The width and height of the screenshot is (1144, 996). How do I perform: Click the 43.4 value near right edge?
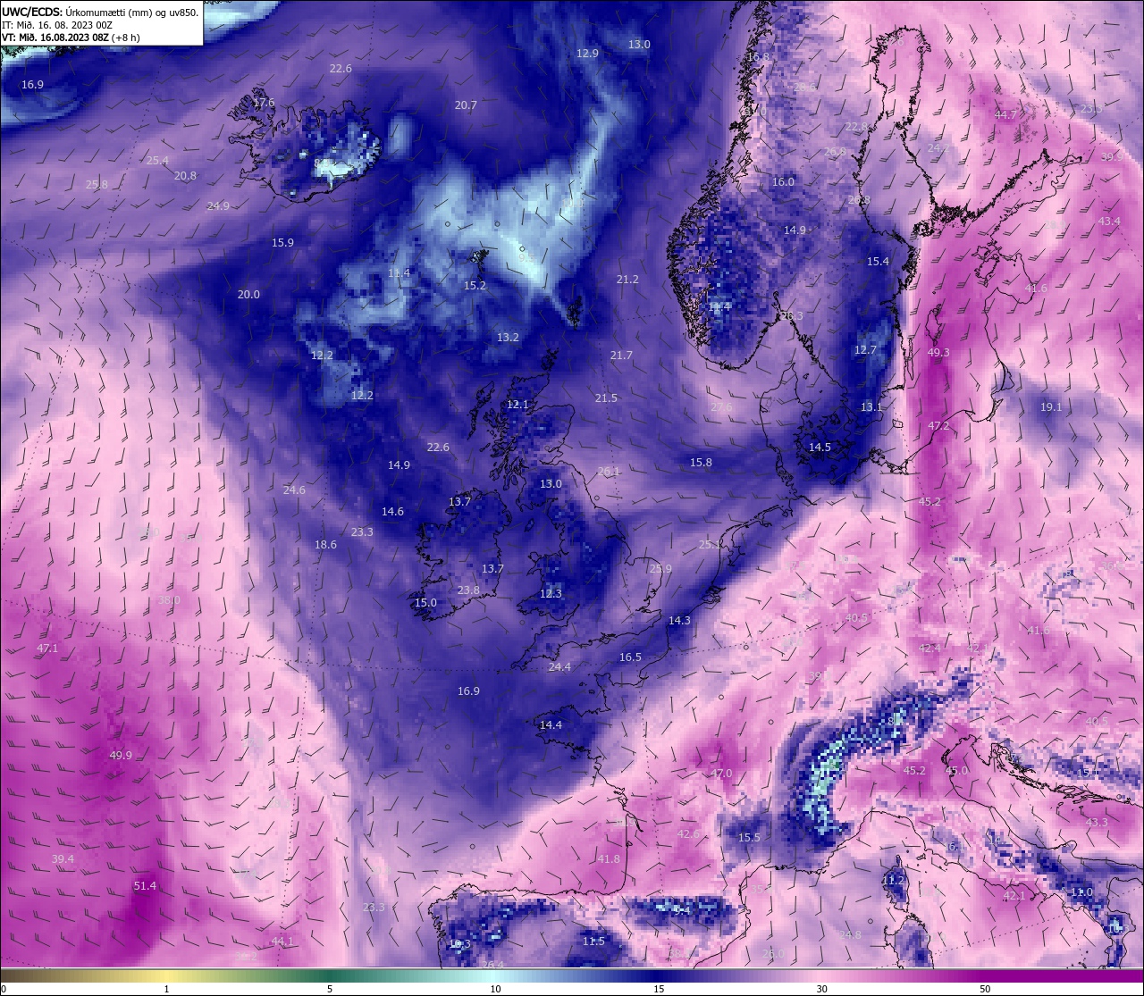(x=1109, y=222)
